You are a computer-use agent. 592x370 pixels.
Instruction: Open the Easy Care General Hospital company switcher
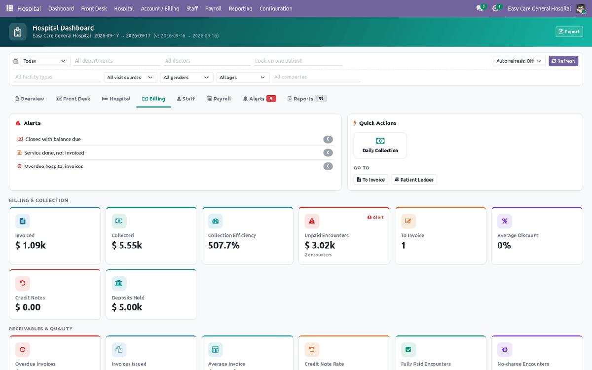[539, 8]
